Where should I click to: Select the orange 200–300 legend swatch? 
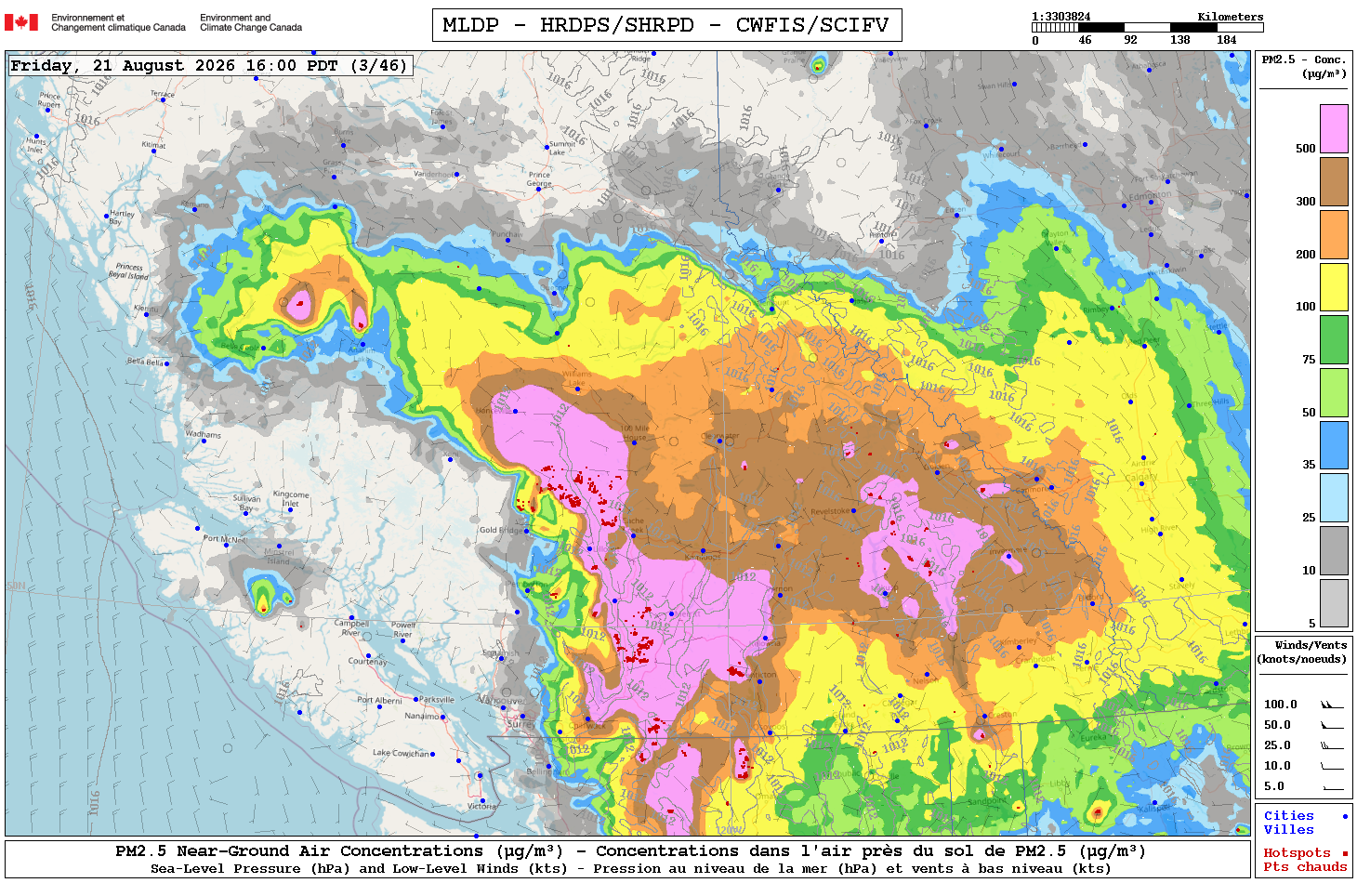[x=1334, y=234]
